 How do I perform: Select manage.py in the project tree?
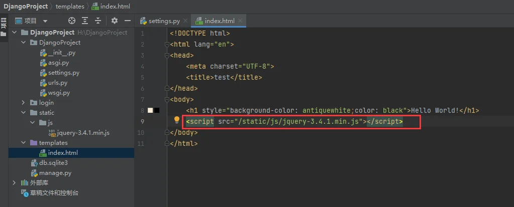[x=55, y=172]
